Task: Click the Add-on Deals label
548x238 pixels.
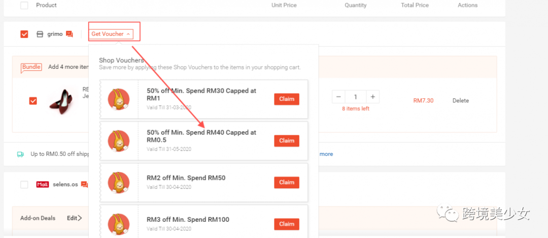Action: pyautogui.click(x=38, y=218)
